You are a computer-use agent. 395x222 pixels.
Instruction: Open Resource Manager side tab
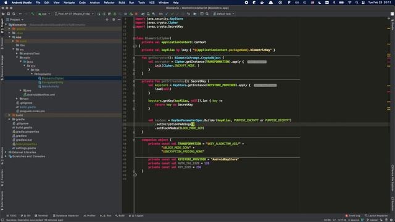[x=2, y=67]
